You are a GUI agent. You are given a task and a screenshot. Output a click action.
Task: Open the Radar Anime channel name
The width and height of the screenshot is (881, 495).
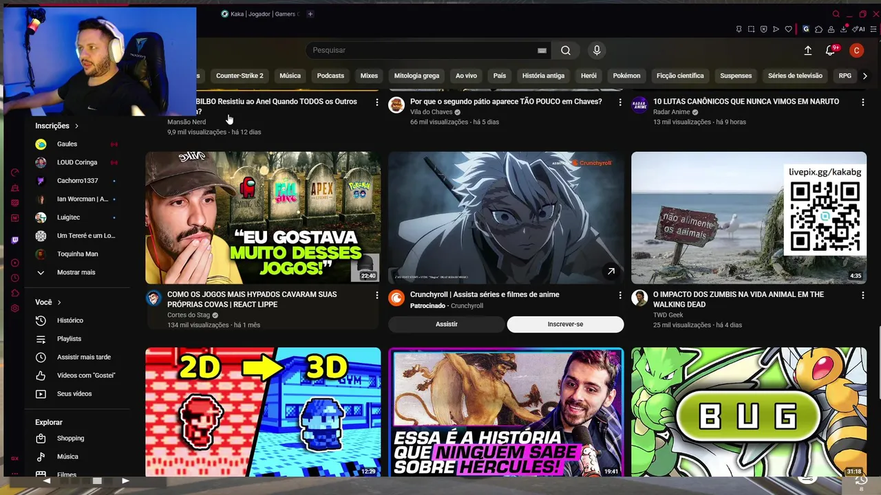click(671, 112)
